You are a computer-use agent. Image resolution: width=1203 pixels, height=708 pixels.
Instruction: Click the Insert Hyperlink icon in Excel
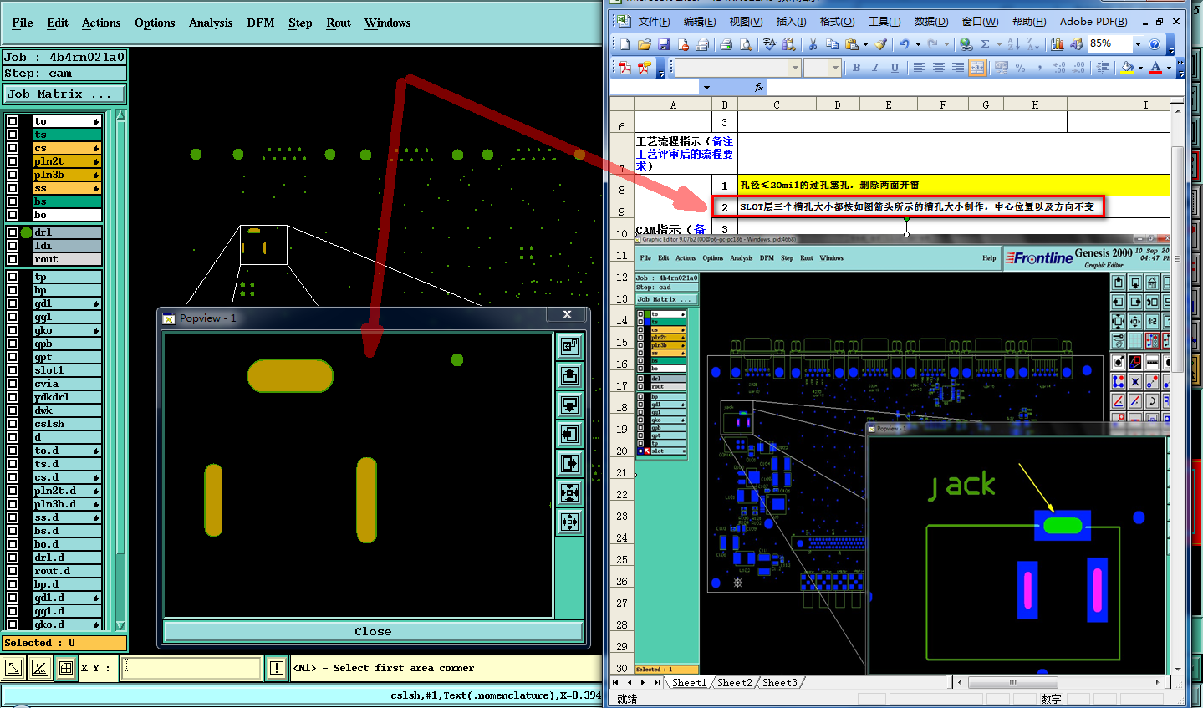pyautogui.click(x=966, y=44)
